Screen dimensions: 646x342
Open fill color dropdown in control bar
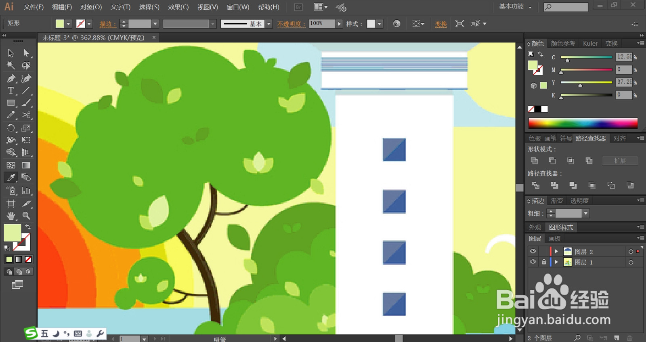(68, 24)
